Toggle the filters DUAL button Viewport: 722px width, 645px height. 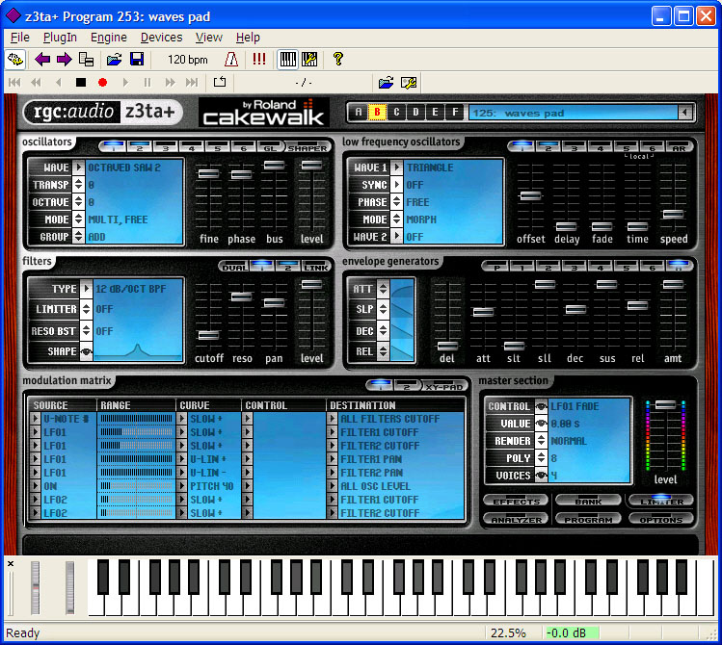tap(235, 267)
